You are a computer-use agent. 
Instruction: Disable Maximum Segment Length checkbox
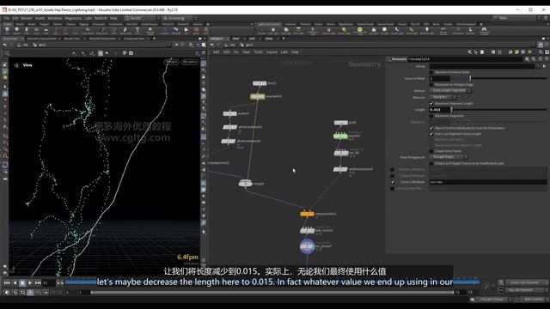pyautogui.click(x=431, y=104)
